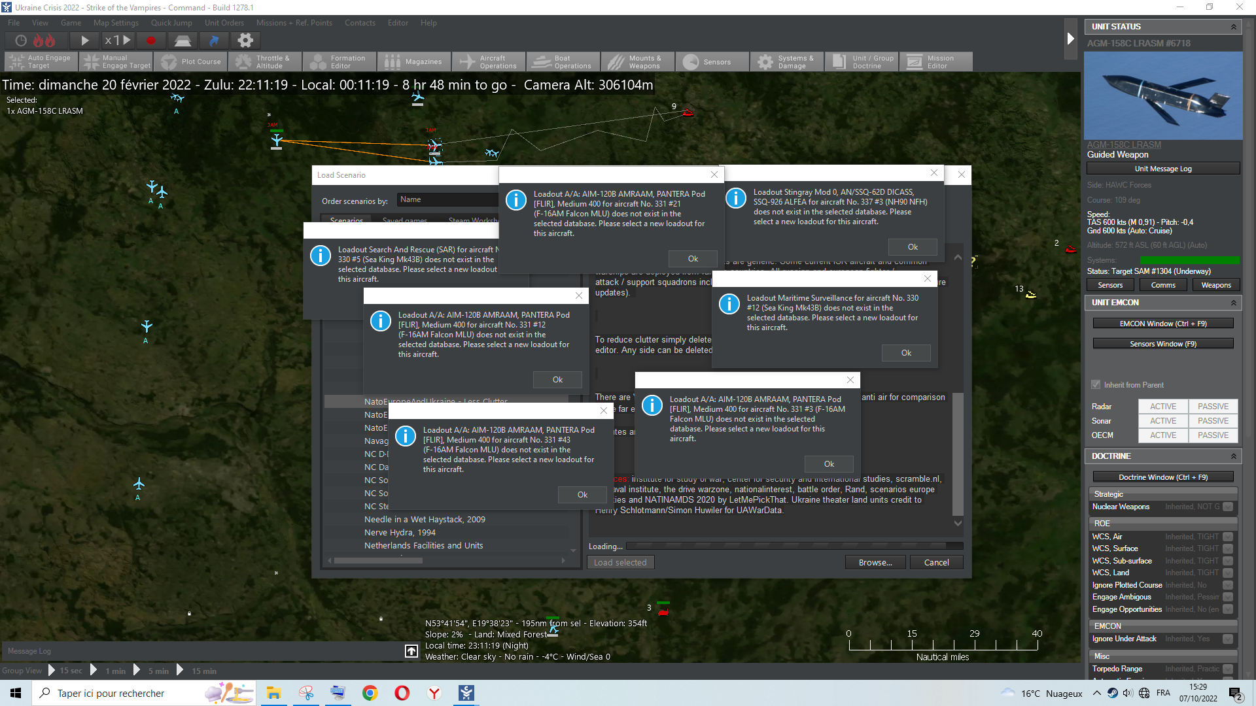Set Radar to PASSIVE

(x=1213, y=407)
